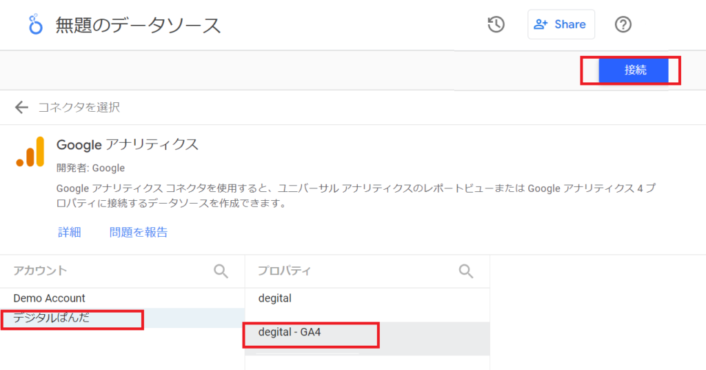Click the コネクタを選択 back label
This screenshot has width=706, height=370.
(x=79, y=107)
